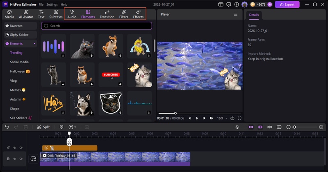Record voiceover with microphone icon

(237, 127)
